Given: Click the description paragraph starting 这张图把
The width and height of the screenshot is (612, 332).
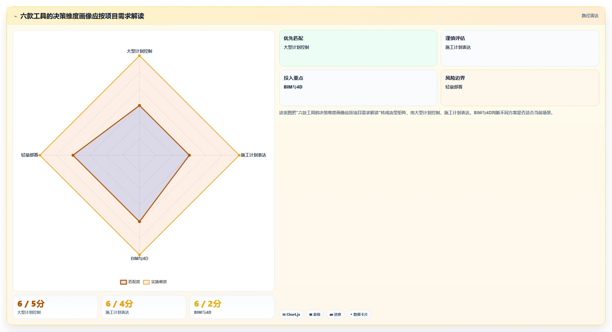Looking at the screenshot, I should tap(417, 113).
